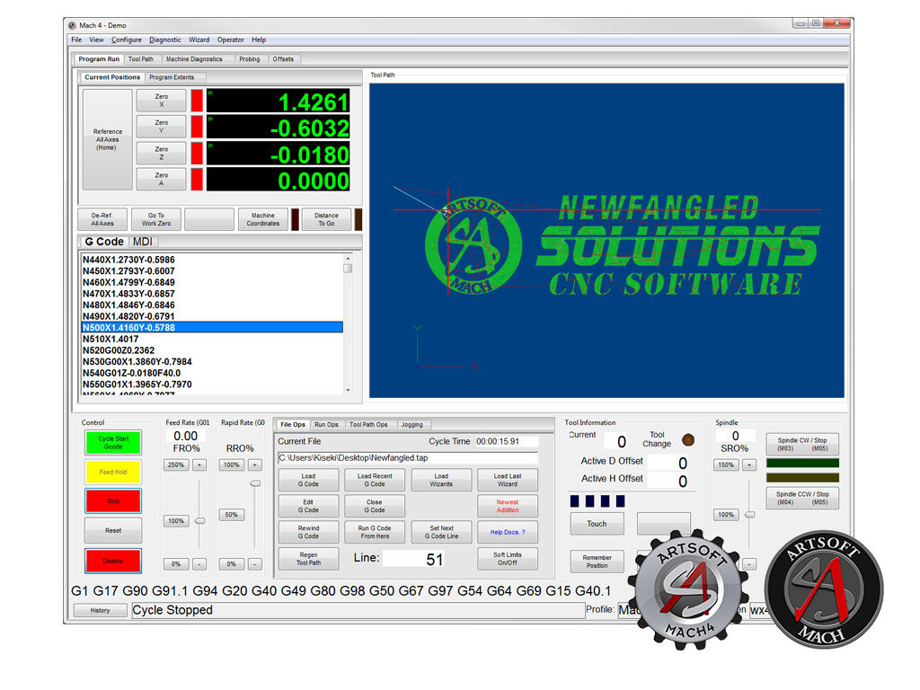Toggle Soft Limits On/Off

507,559
